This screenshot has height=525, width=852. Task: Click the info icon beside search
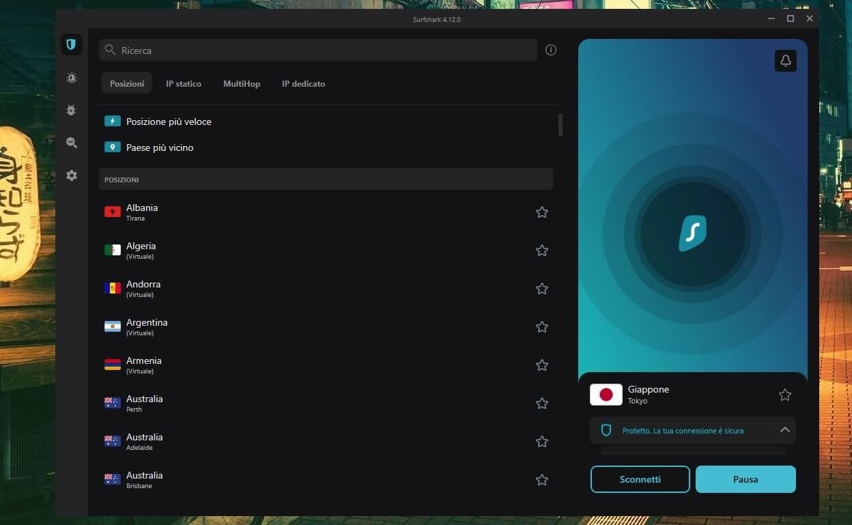pyautogui.click(x=551, y=50)
